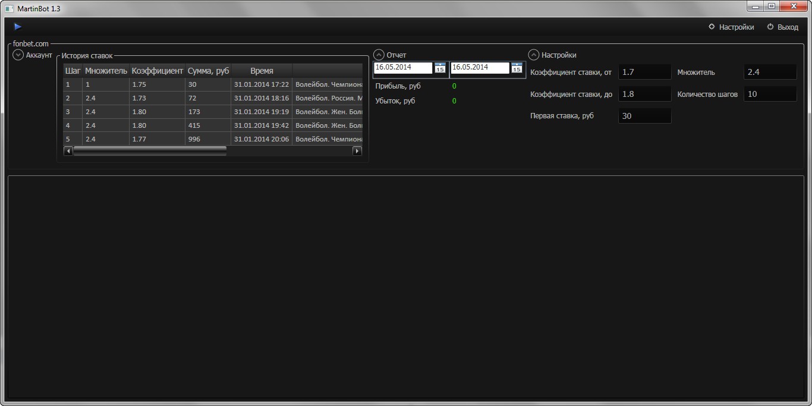Click the MartinBot icon in the title bar

(x=9, y=8)
